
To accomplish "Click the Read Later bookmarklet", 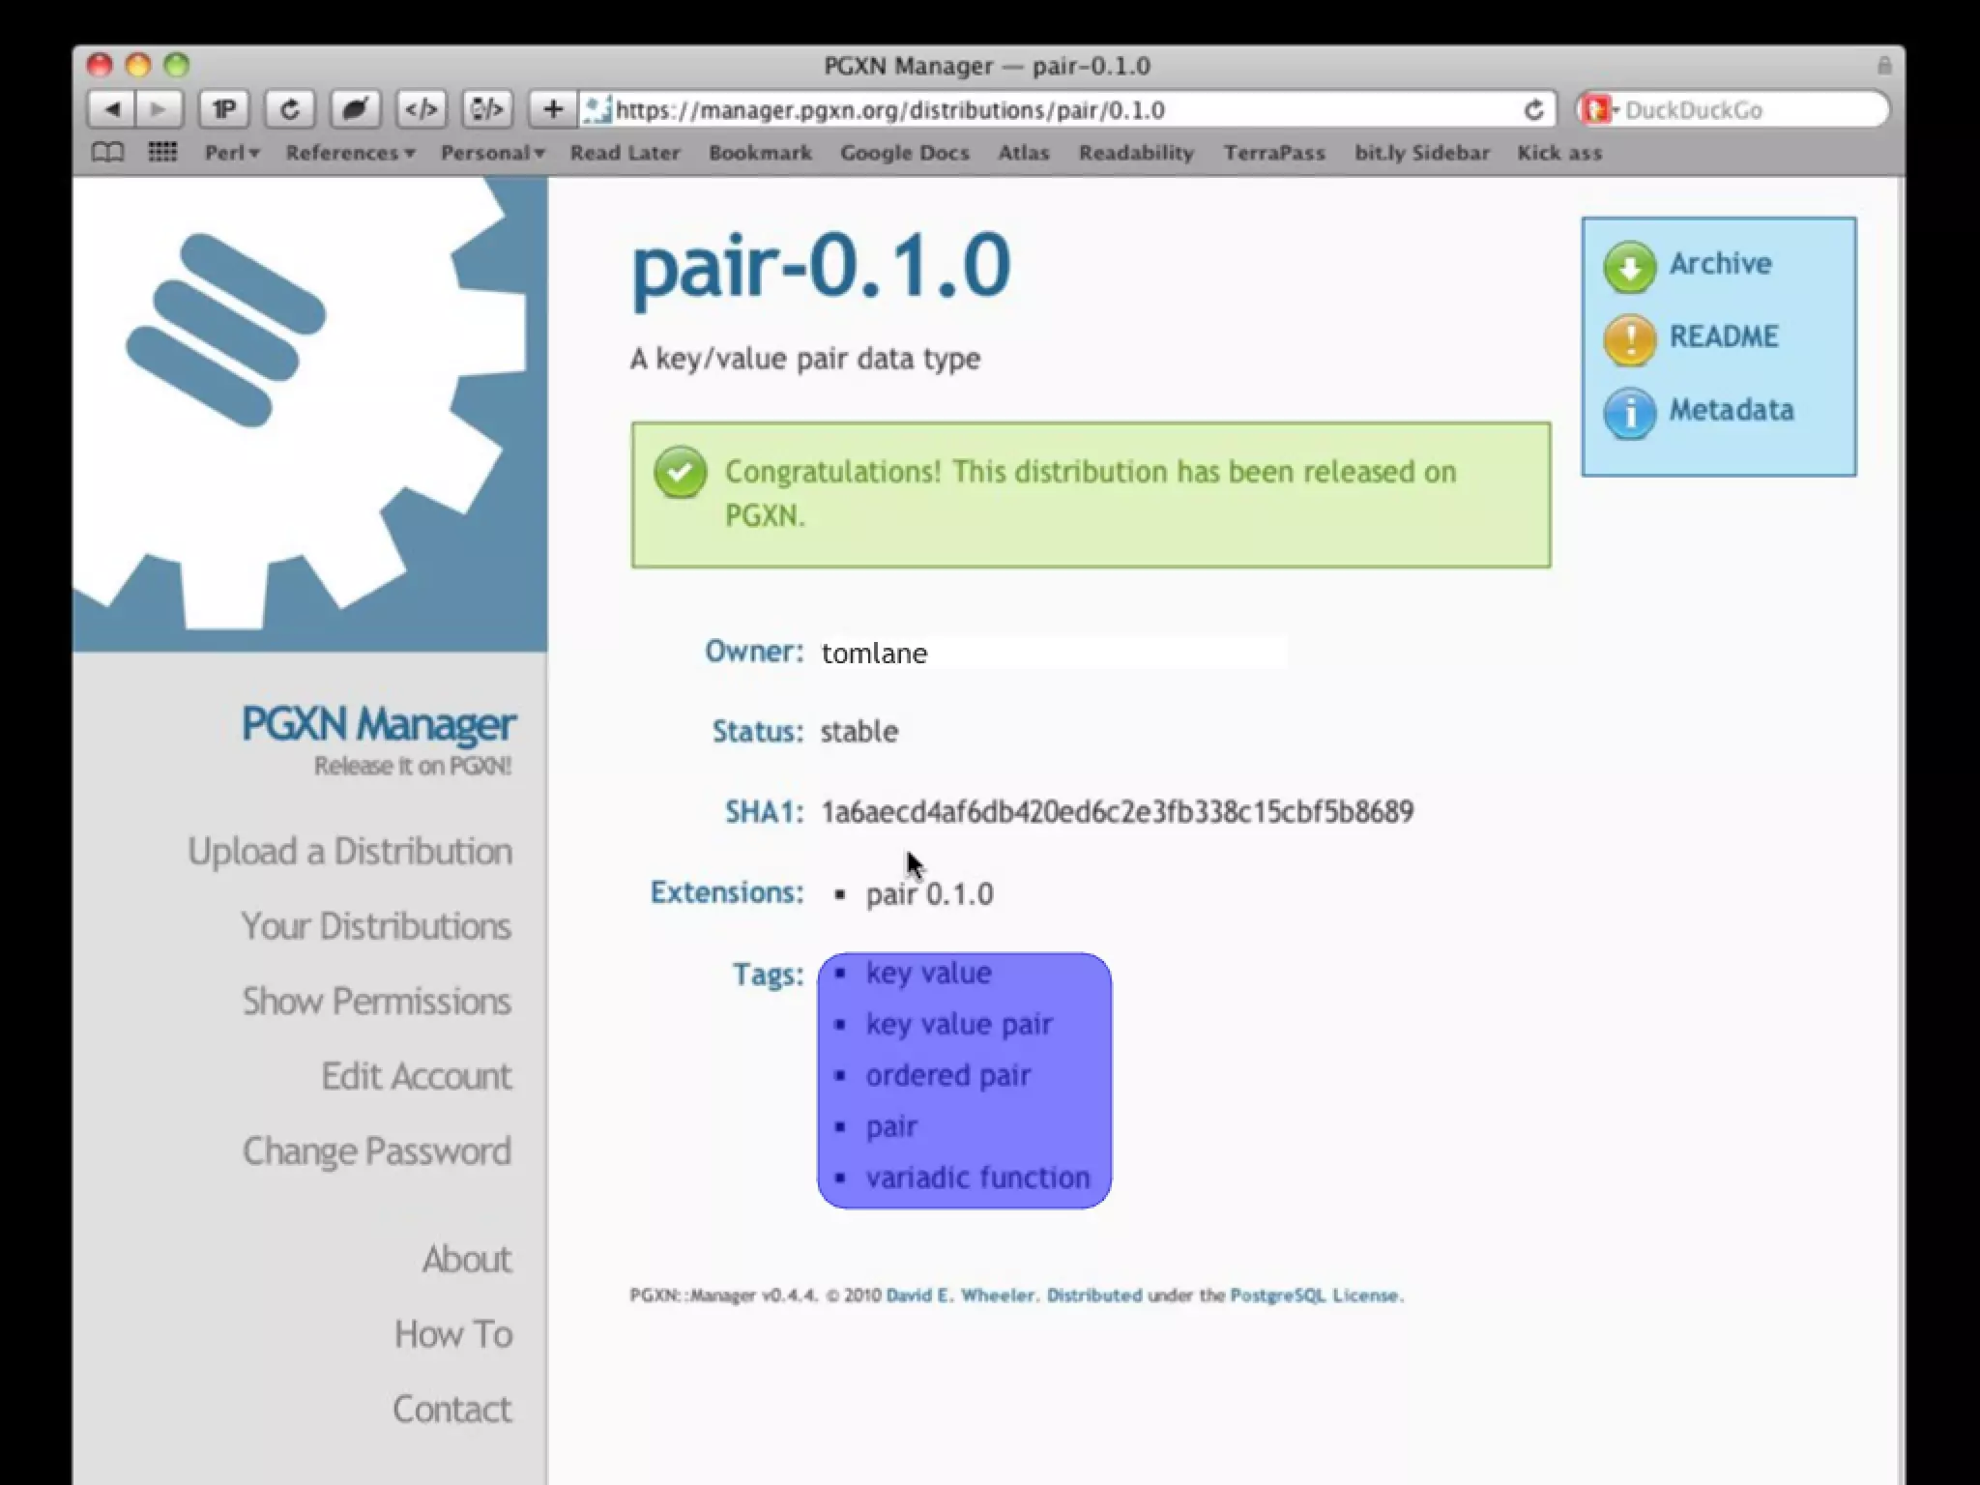I will (x=625, y=153).
